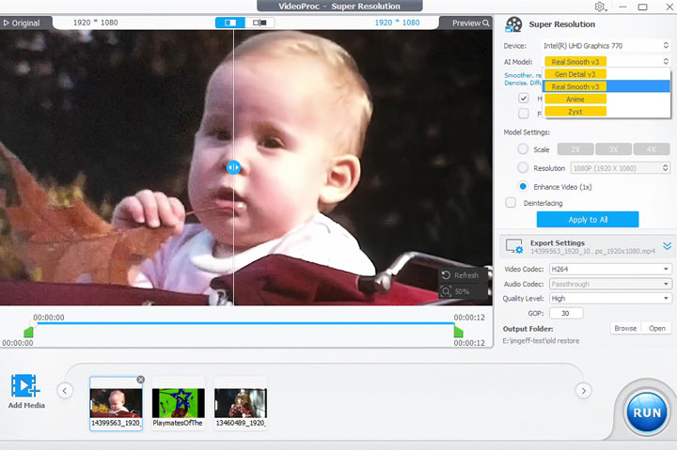Image resolution: width=677 pixels, height=450 pixels.
Task: Browse for an output folder
Action: coord(625,328)
